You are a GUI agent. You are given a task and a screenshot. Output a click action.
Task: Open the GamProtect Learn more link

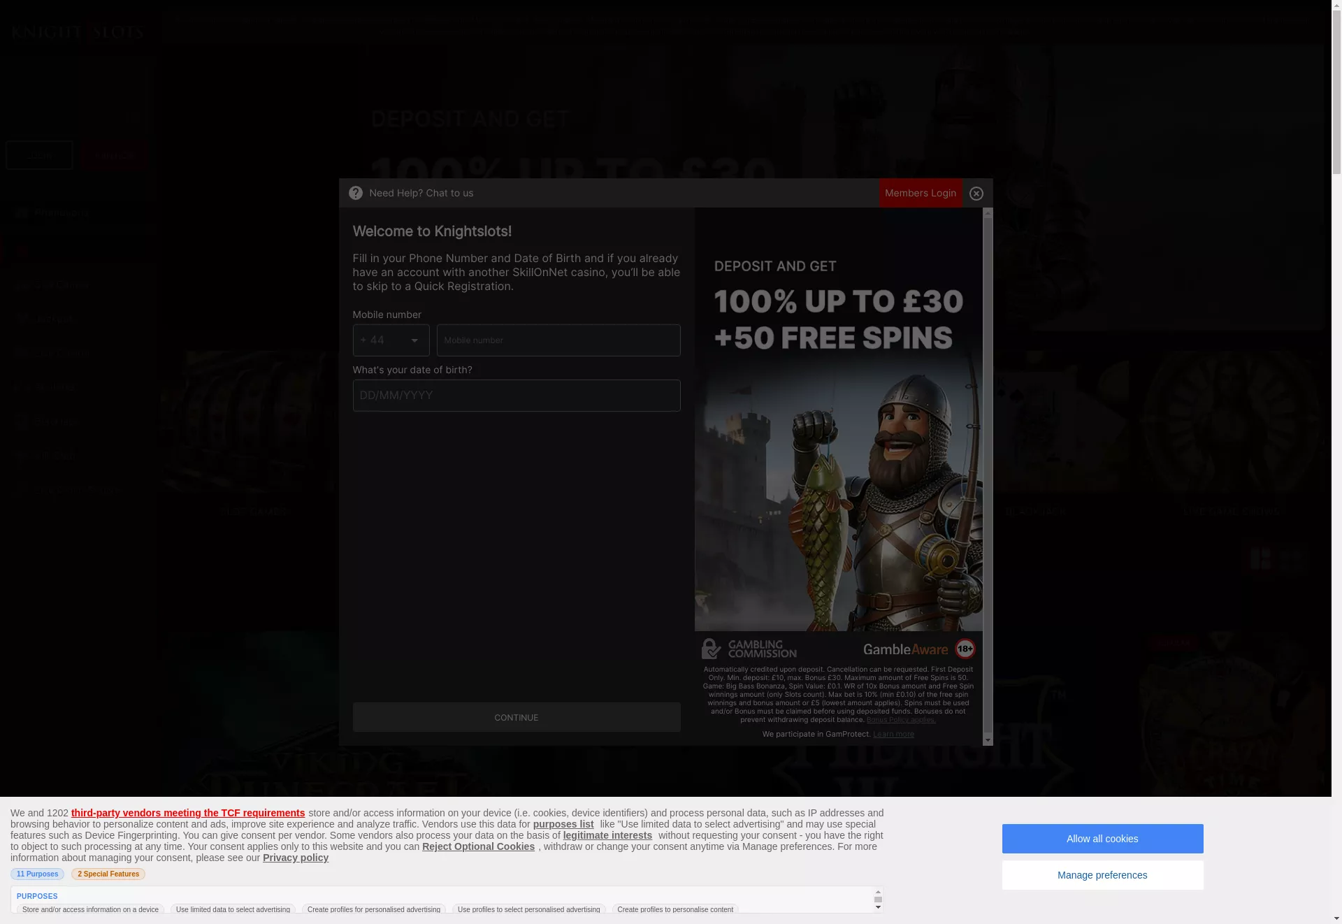coord(893,734)
